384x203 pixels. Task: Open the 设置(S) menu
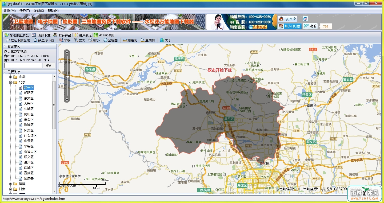[39, 11]
